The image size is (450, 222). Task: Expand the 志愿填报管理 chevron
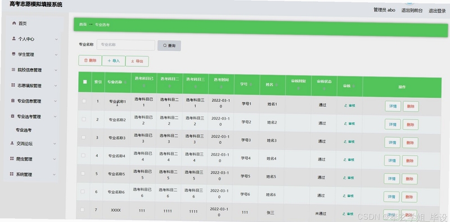click(x=55, y=86)
